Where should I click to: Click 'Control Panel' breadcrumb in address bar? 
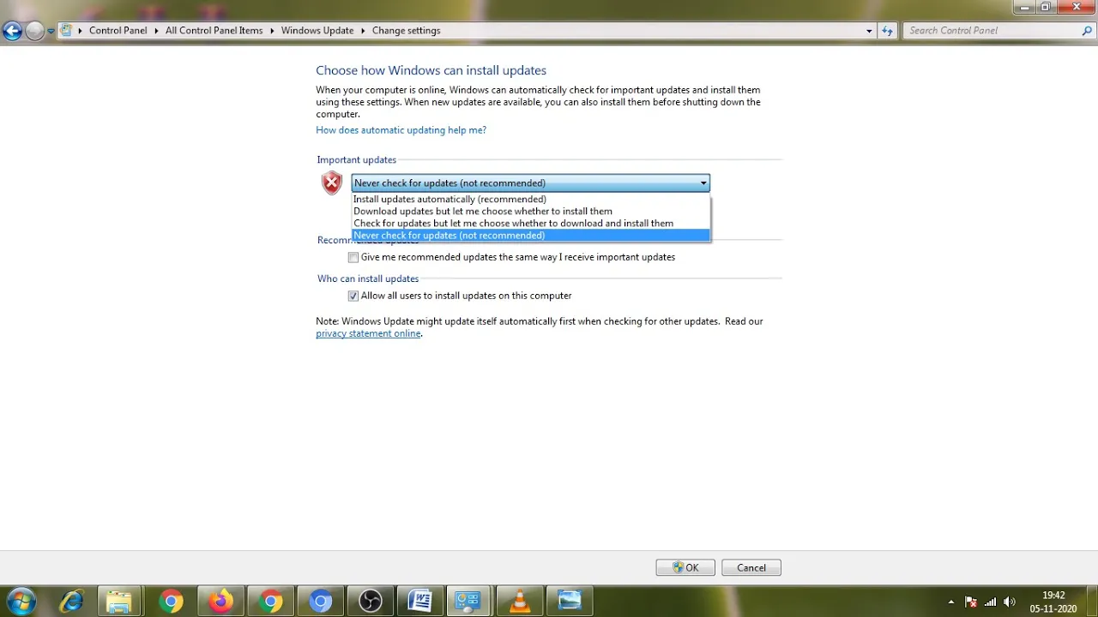click(118, 30)
